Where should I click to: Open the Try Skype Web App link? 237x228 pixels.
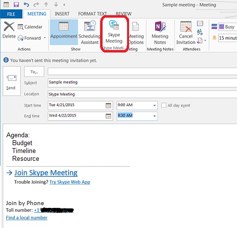click(70, 182)
